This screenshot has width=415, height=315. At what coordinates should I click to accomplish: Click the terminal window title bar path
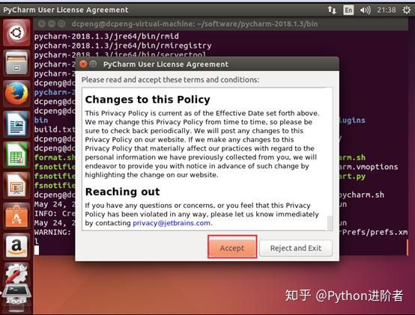195,24
